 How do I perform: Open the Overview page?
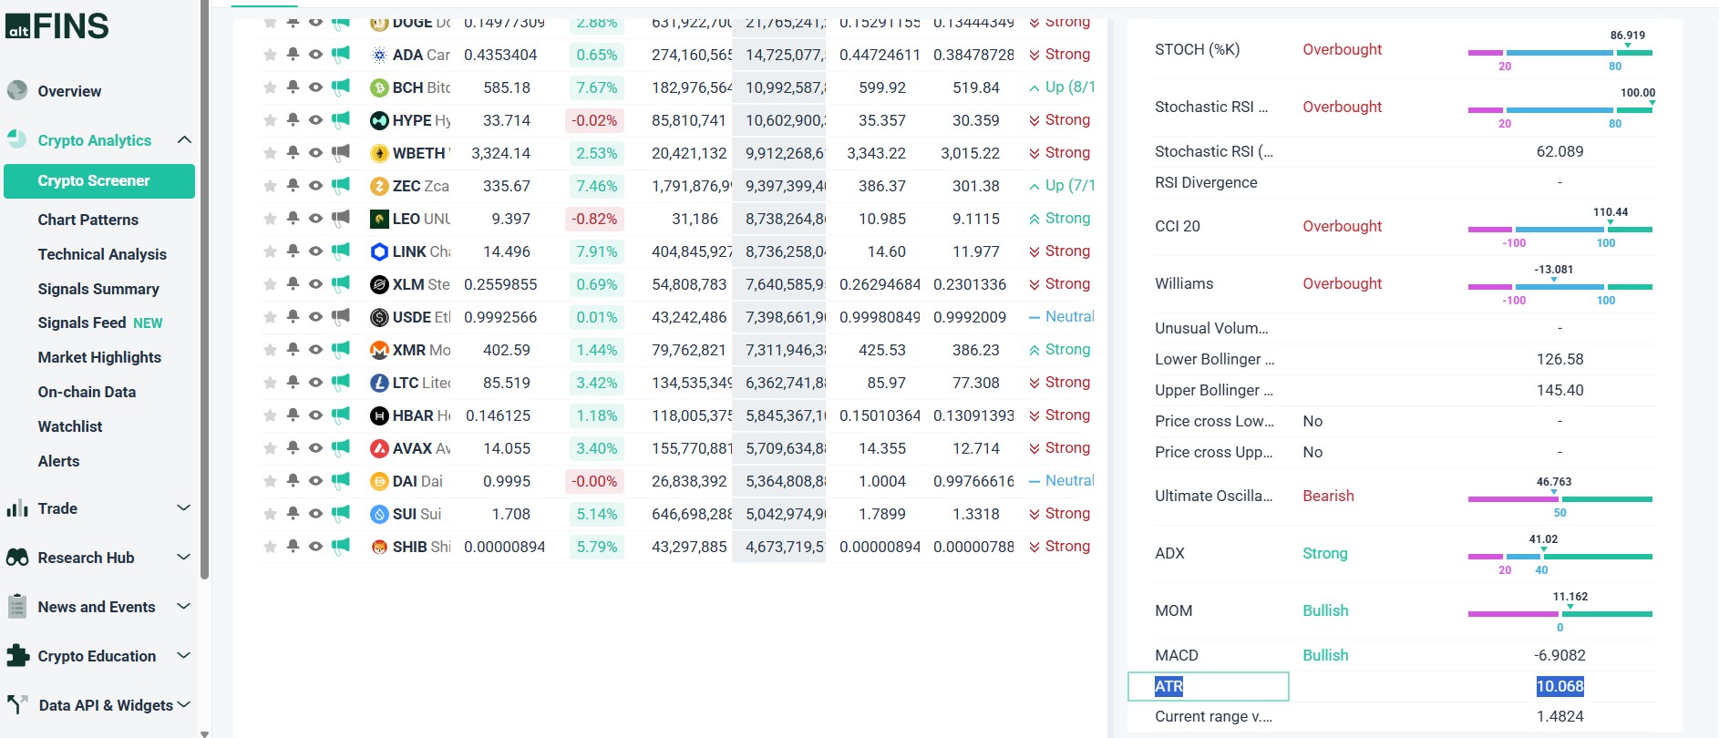69,91
